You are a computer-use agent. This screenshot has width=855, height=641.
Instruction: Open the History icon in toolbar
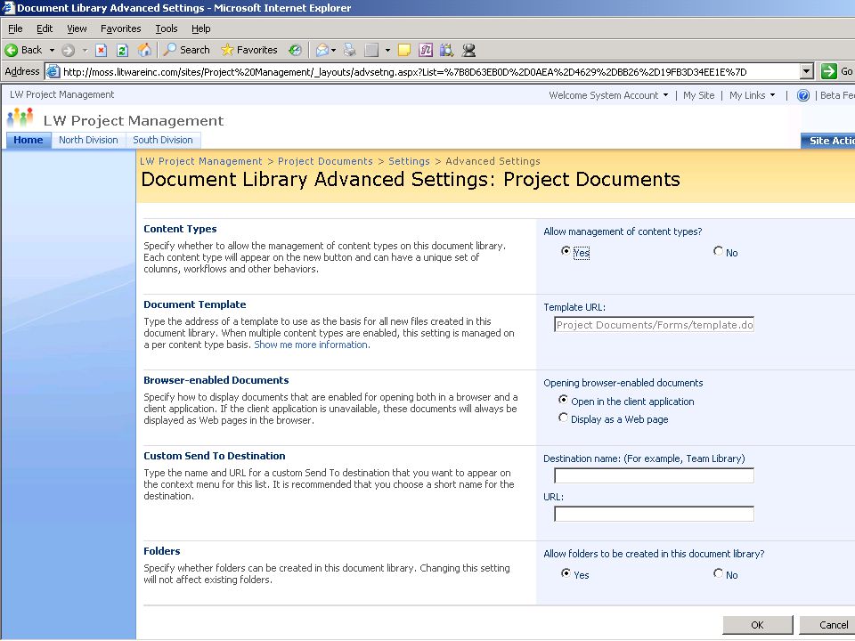(295, 50)
